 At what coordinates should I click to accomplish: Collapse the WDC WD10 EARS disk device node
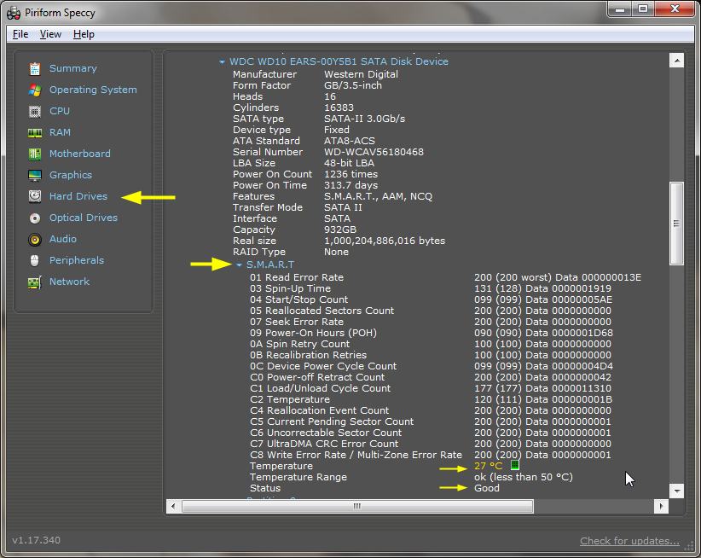(222, 62)
